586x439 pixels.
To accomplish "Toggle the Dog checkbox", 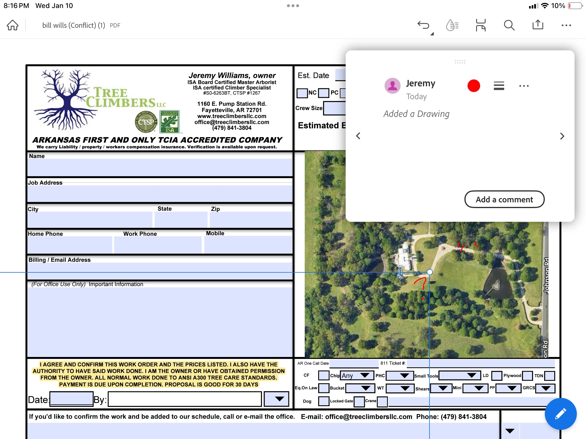I will click(324, 401).
